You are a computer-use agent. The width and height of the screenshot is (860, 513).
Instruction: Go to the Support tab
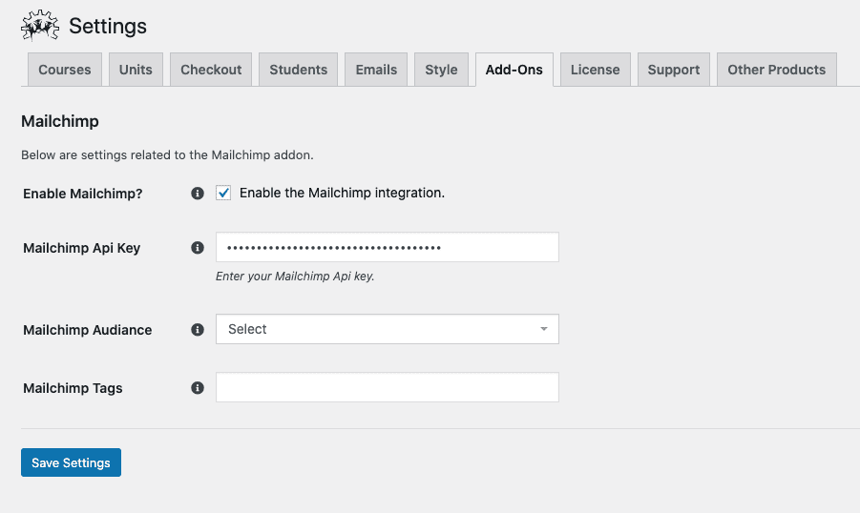point(674,70)
